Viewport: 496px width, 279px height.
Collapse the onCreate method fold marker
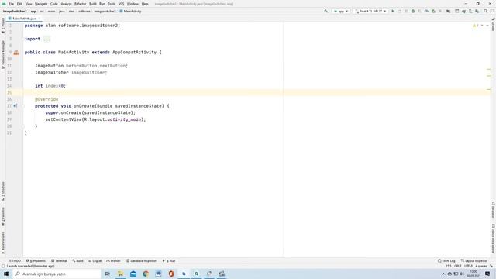point(22,106)
